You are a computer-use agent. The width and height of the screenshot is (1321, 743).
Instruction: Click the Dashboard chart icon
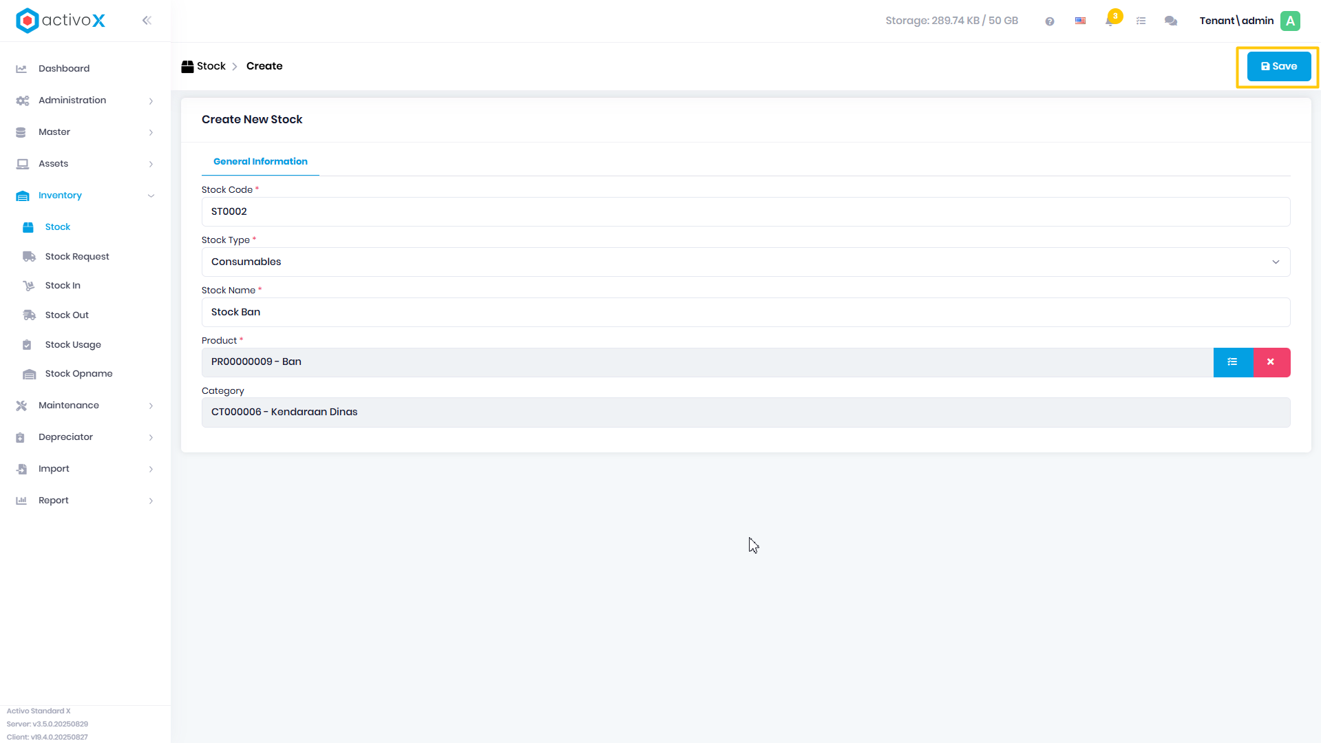tap(21, 69)
